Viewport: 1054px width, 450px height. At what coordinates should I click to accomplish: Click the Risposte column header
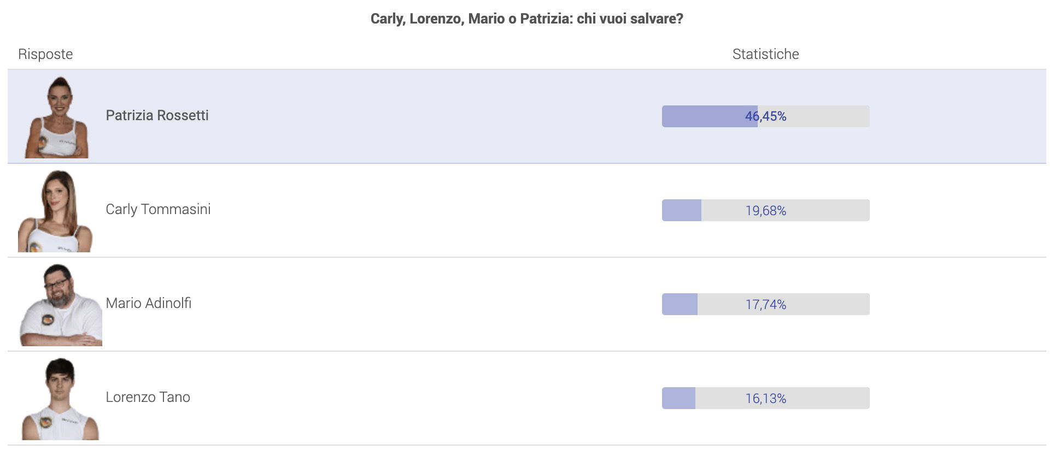[45, 54]
